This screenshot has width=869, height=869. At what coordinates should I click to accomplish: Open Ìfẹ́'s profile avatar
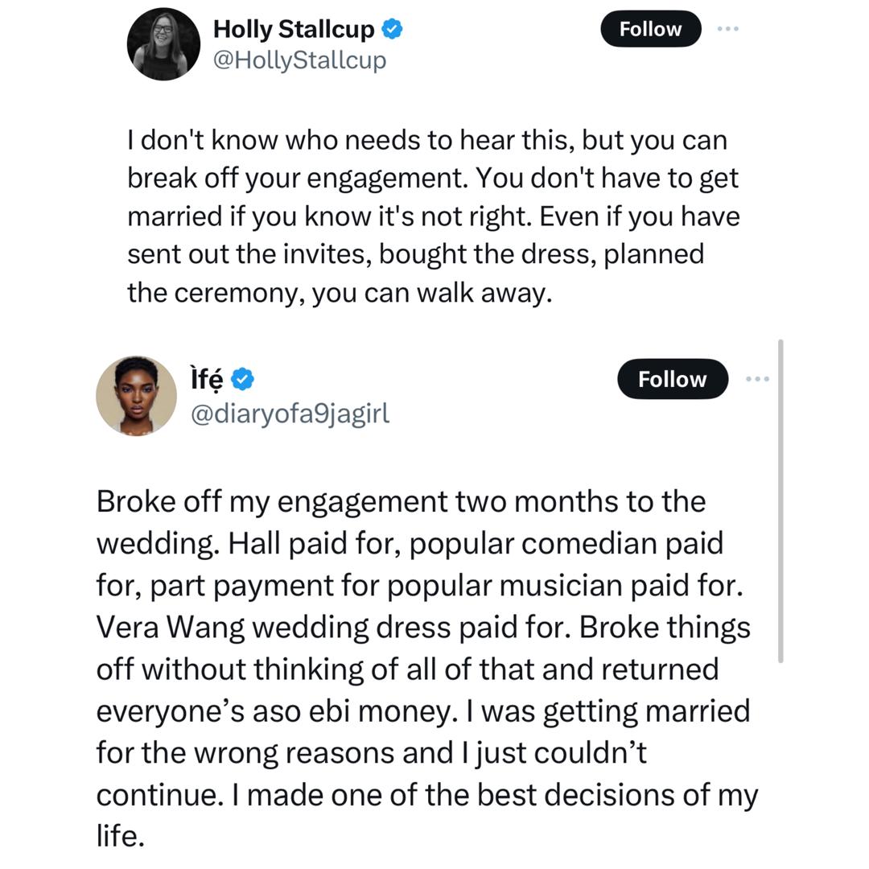click(136, 395)
